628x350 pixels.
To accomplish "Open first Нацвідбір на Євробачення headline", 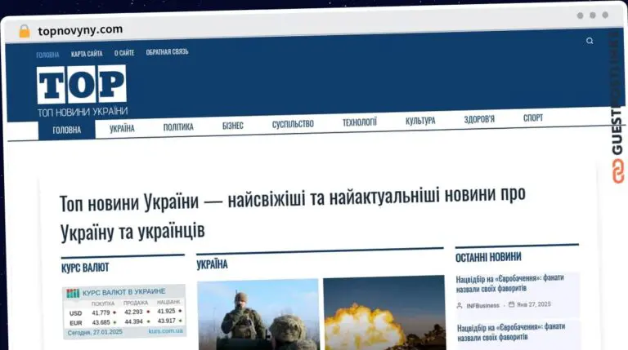I will [x=510, y=283].
